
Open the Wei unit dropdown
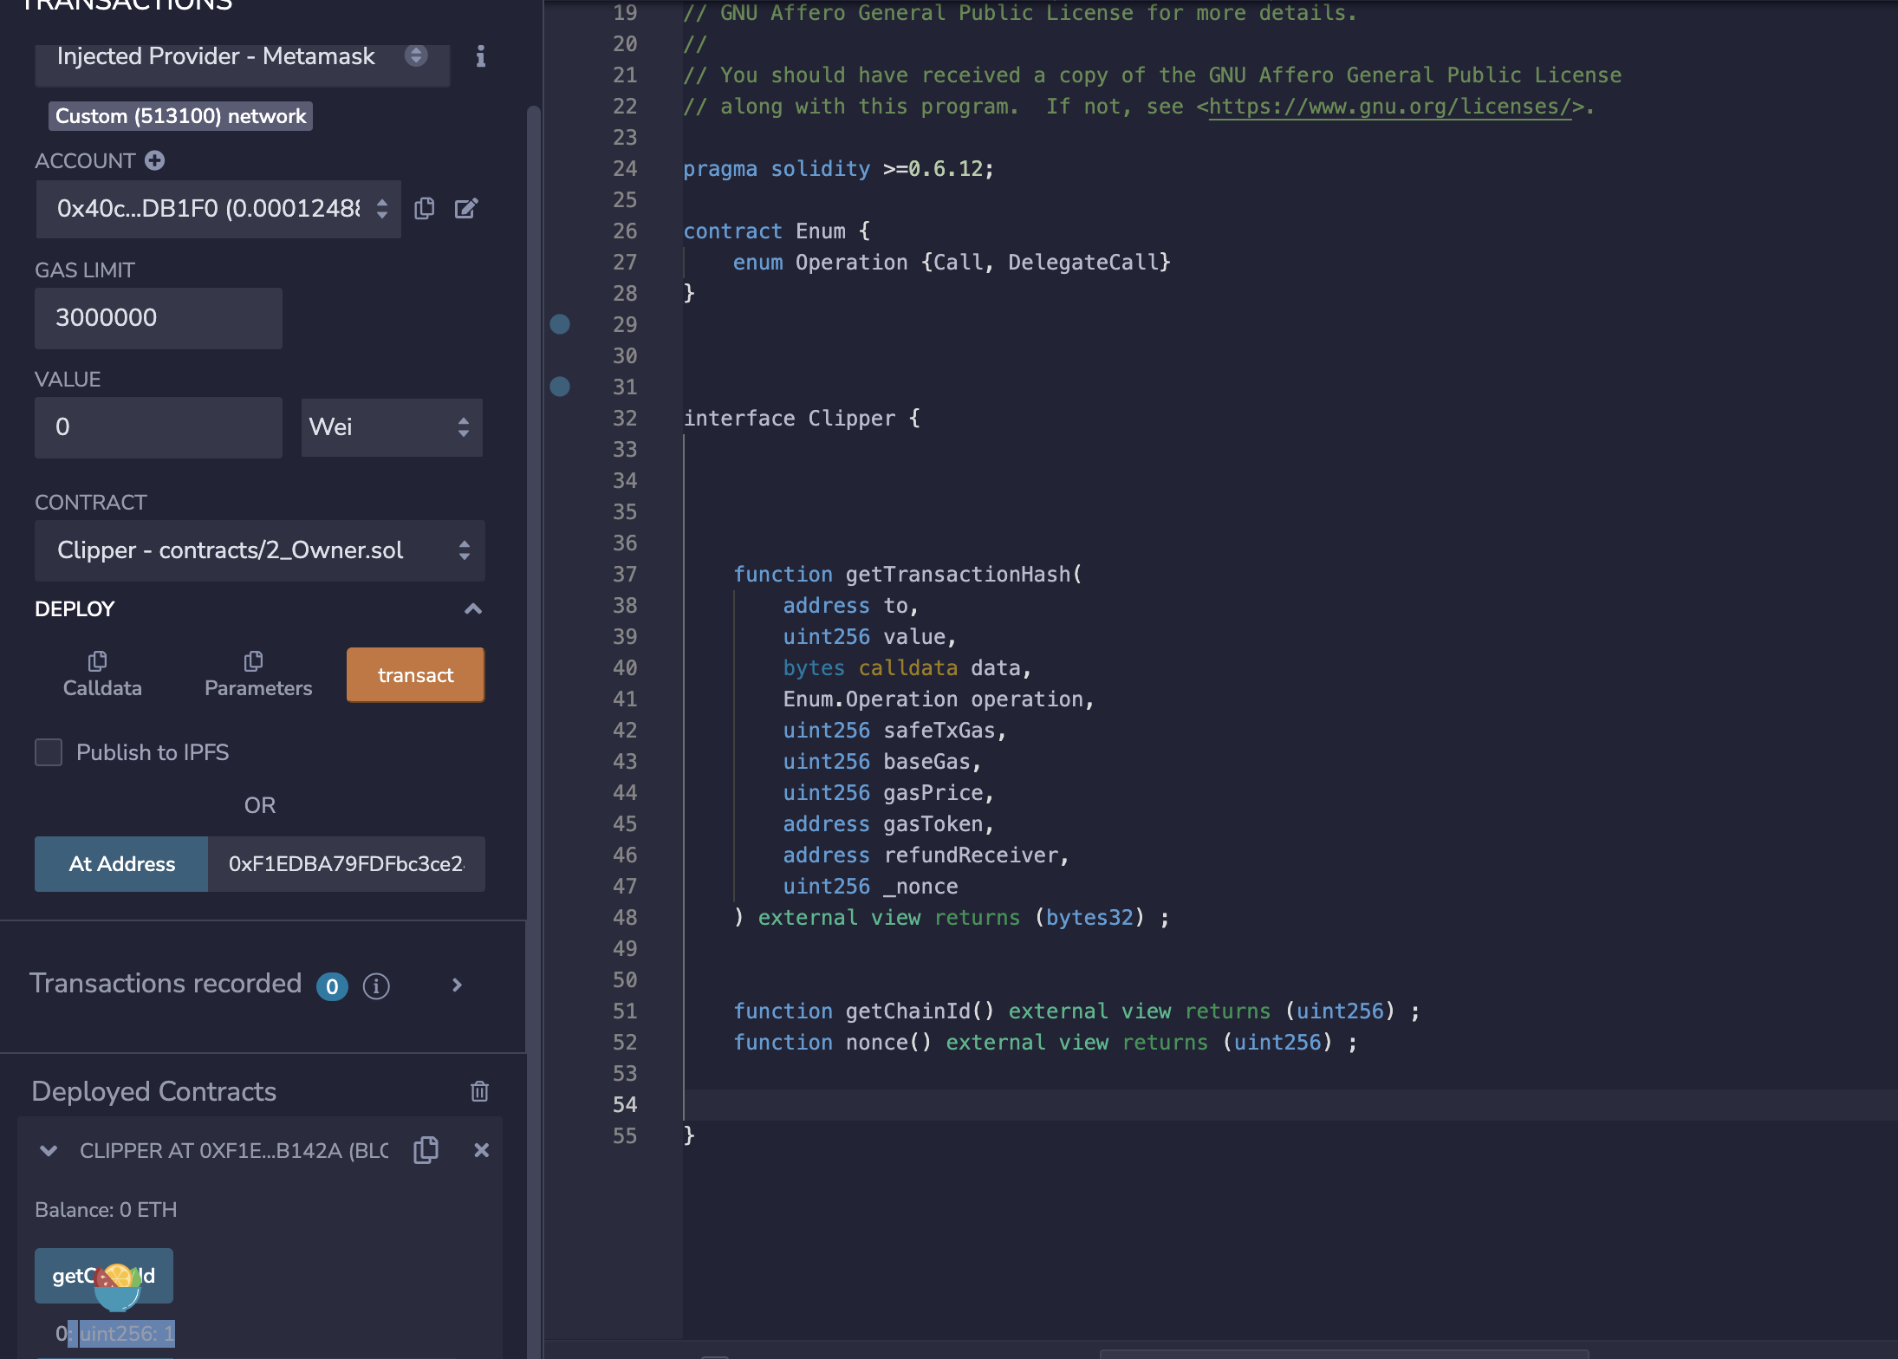392,426
